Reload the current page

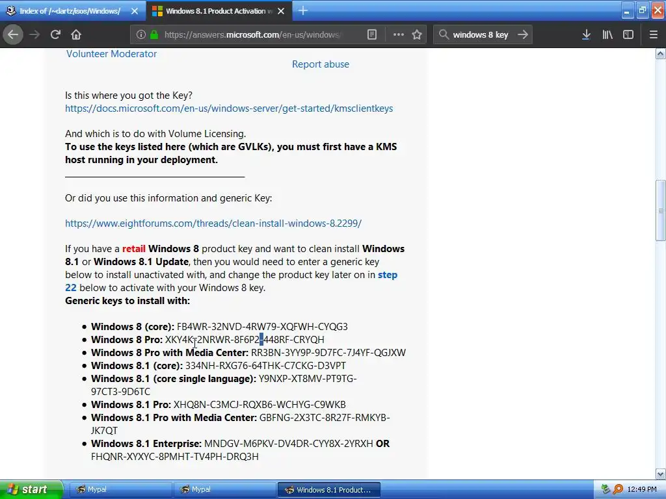55,34
